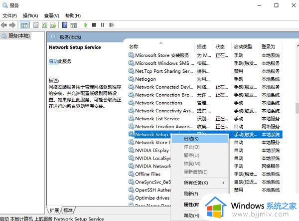The image size is (299, 221).
Task: Click the Restart Service toolbar icon
Action: (x=111, y=25)
